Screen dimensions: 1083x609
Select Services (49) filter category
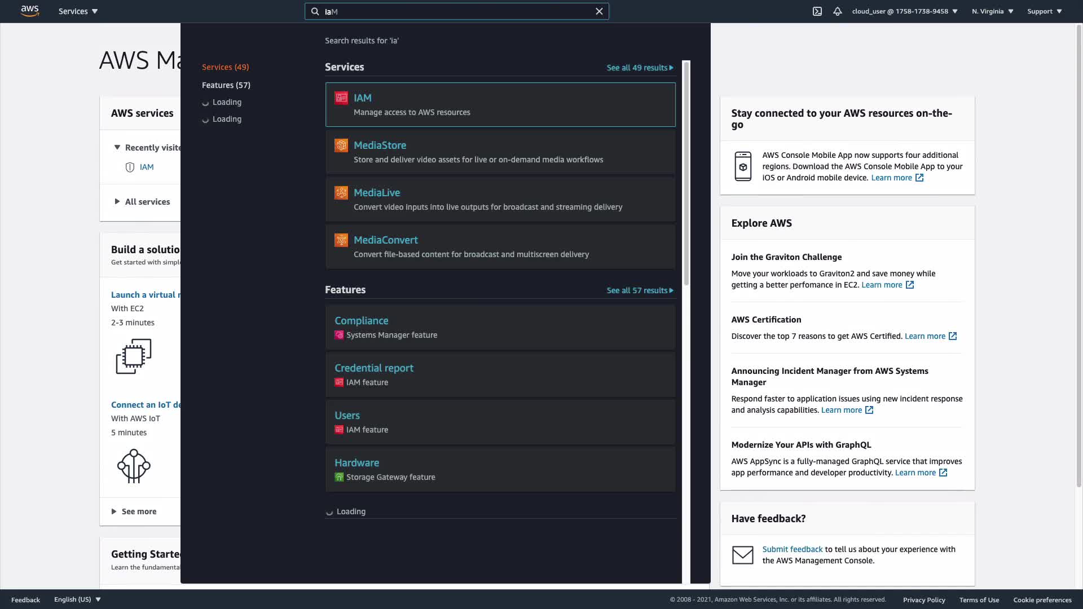[225, 67]
